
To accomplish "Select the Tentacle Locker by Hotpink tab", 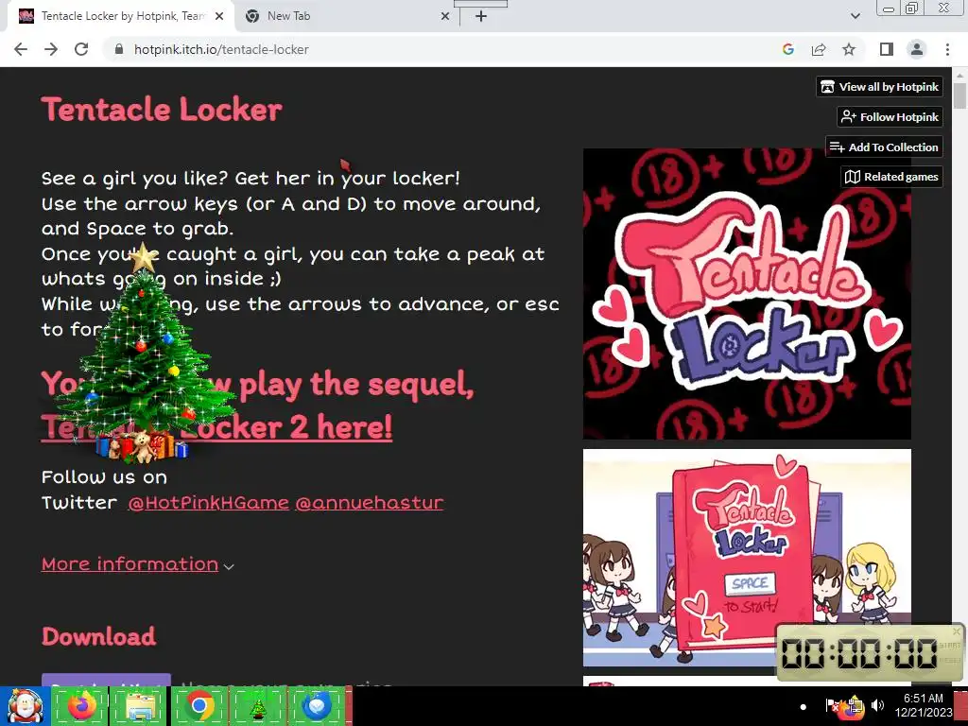I will [x=121, y=17].
